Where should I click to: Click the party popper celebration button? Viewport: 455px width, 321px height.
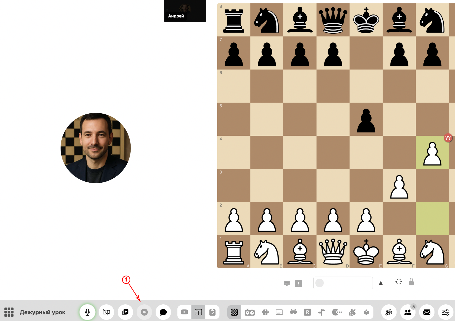click(x=389, y=312)
